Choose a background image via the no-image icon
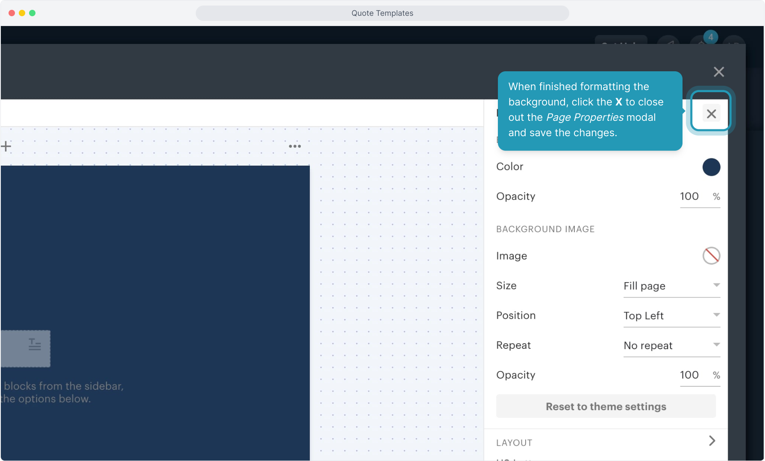 point(711,256)
